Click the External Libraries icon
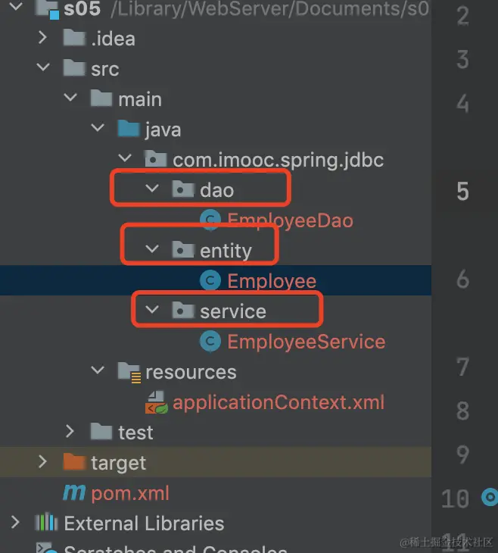Image resolution: width=498 pixels, height=553 pixels. 47,523
